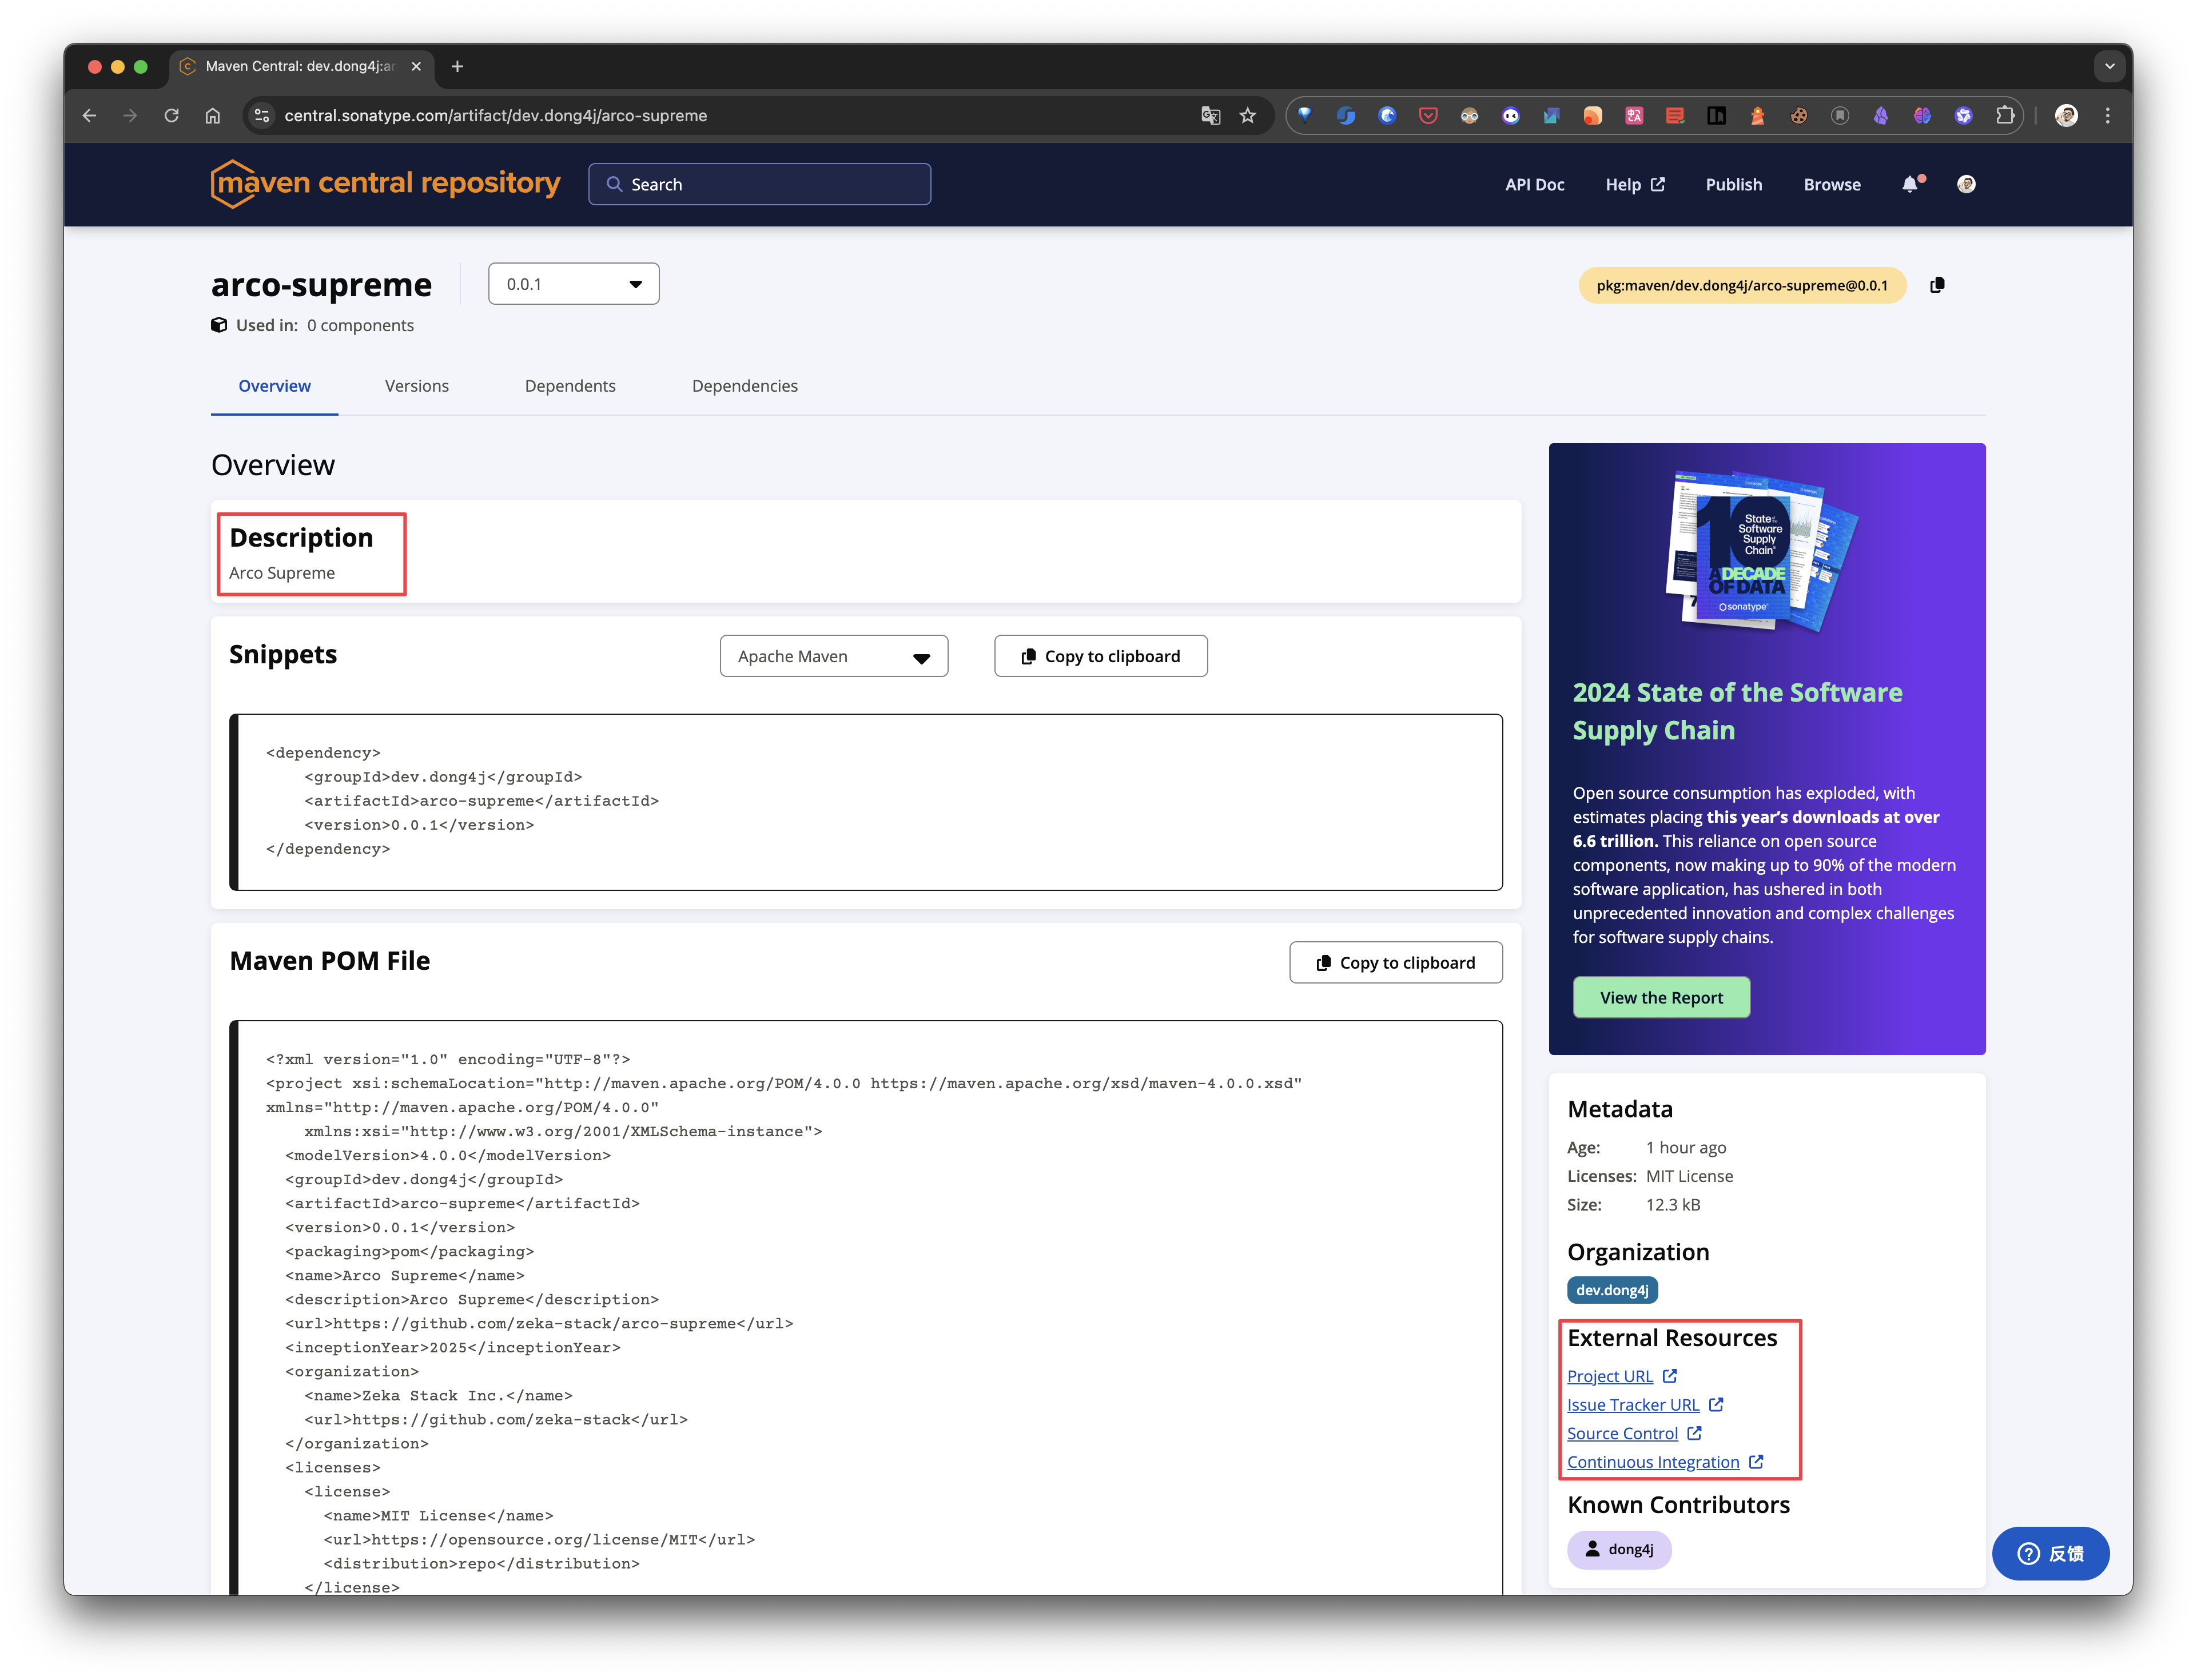Click the dong4j contributor chip
The height and width of the screenshot is (1680, 2197).
1619,1549
